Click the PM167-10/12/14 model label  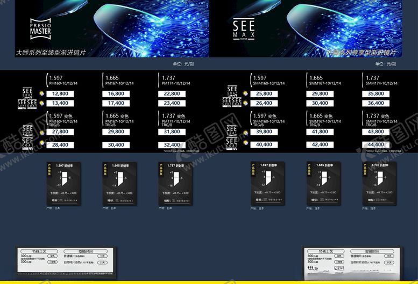point(118,83)
